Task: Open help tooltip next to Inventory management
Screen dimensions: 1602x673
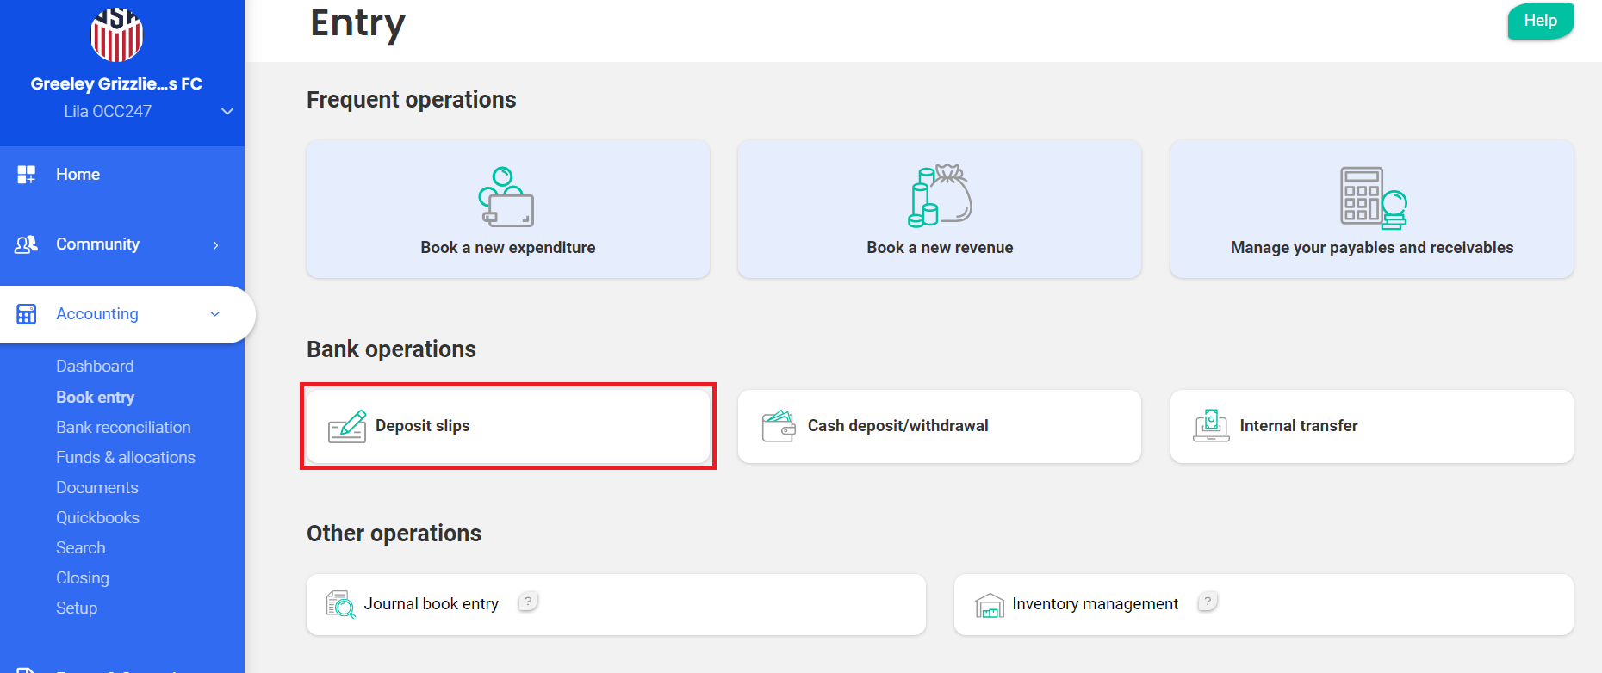Action: point(1208,602)
